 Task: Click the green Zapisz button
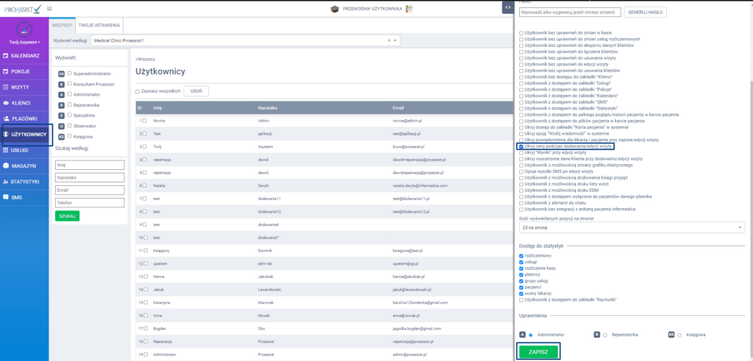(538, 351)
